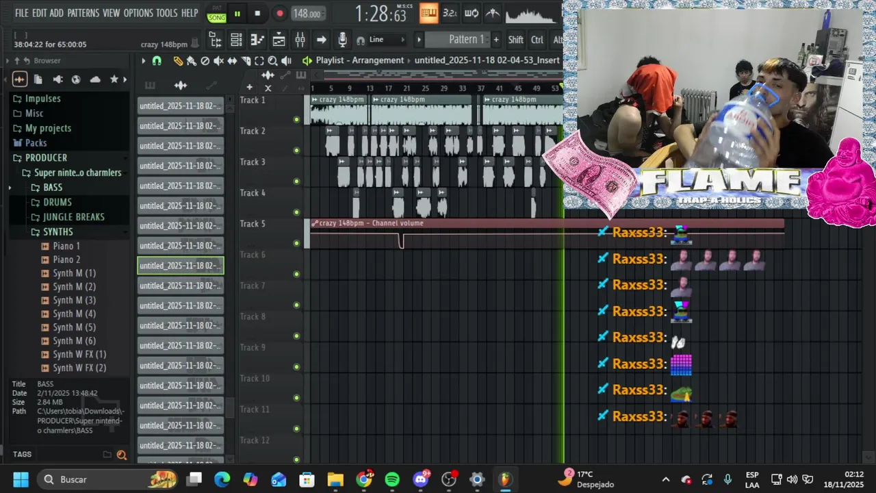This screenshot has width=876, height=493.
Task: Click the browser search magnifier near TAGS
Action: [121, 455]
